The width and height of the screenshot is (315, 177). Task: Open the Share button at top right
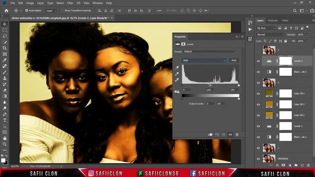pos(312,11)
